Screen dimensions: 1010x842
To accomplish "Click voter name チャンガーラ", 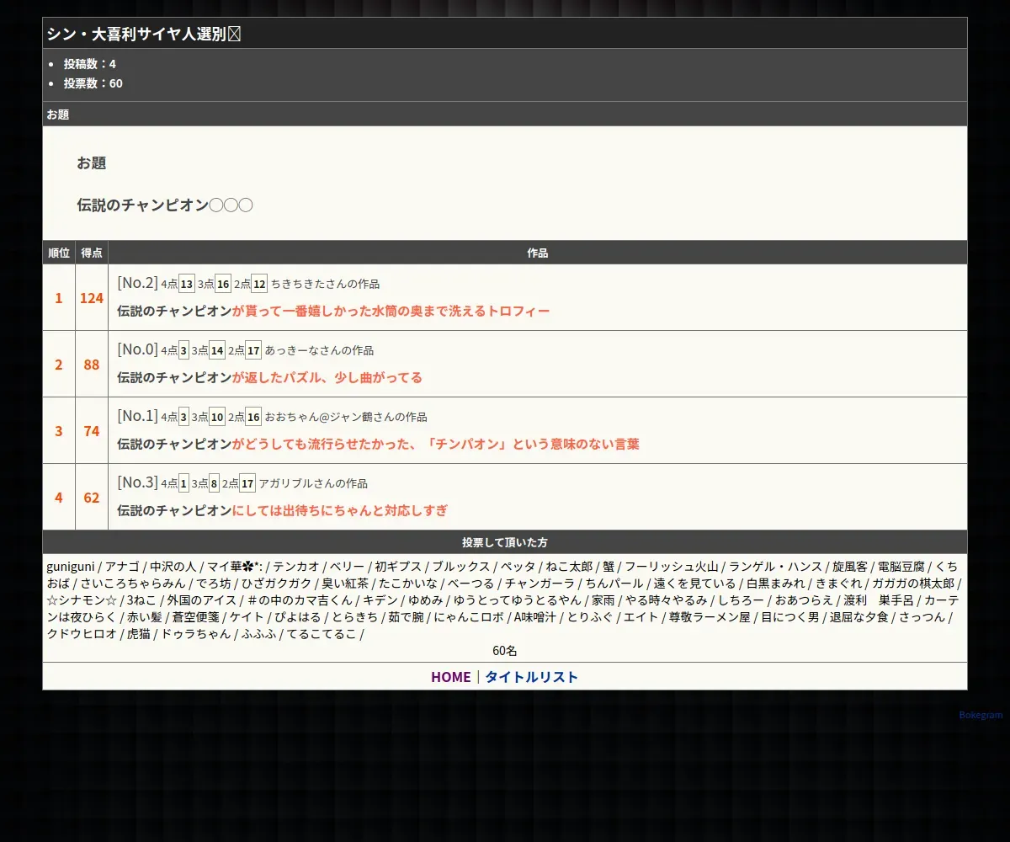I will (540, 584).
